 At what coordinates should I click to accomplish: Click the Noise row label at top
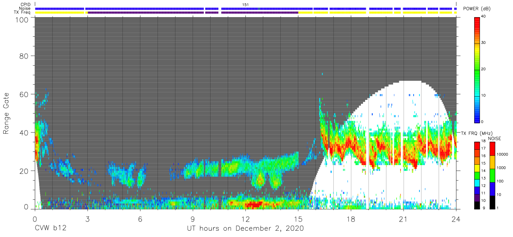25,8
